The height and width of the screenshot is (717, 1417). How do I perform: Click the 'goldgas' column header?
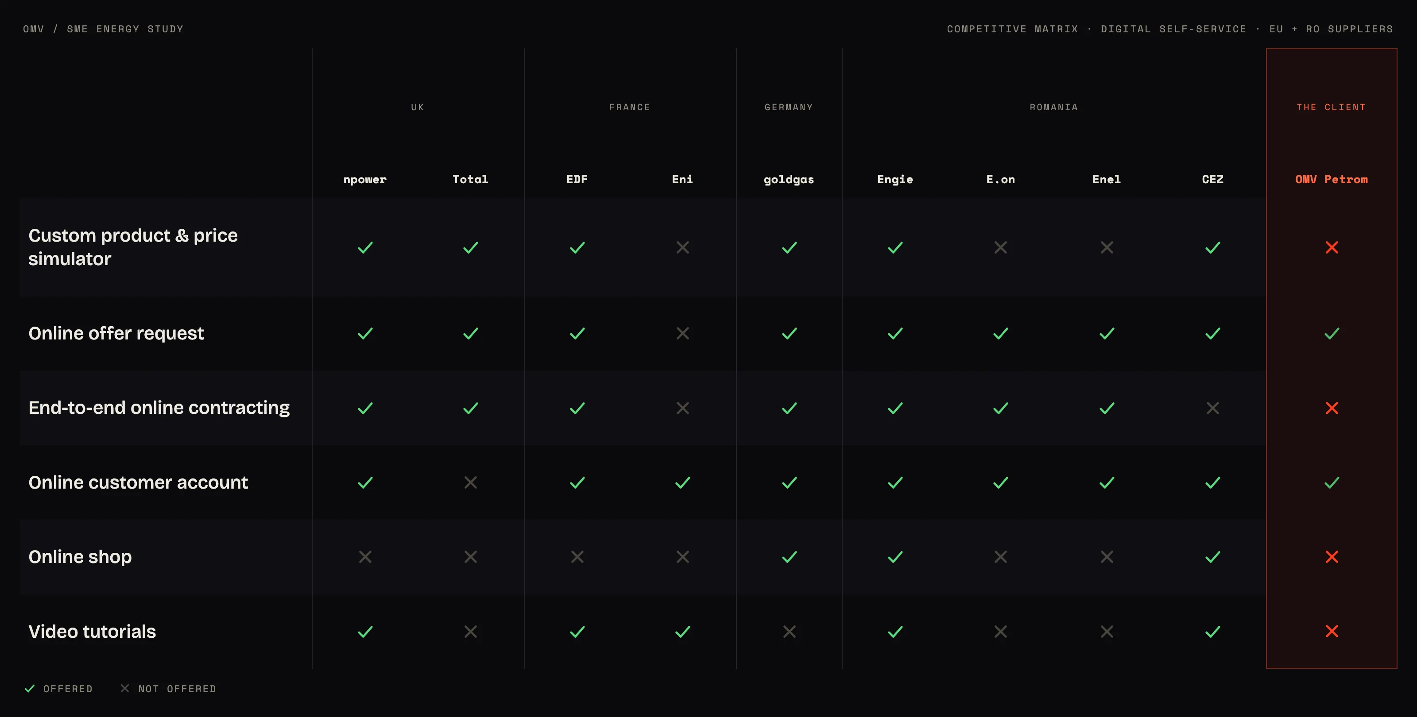[x=790, y=179]
